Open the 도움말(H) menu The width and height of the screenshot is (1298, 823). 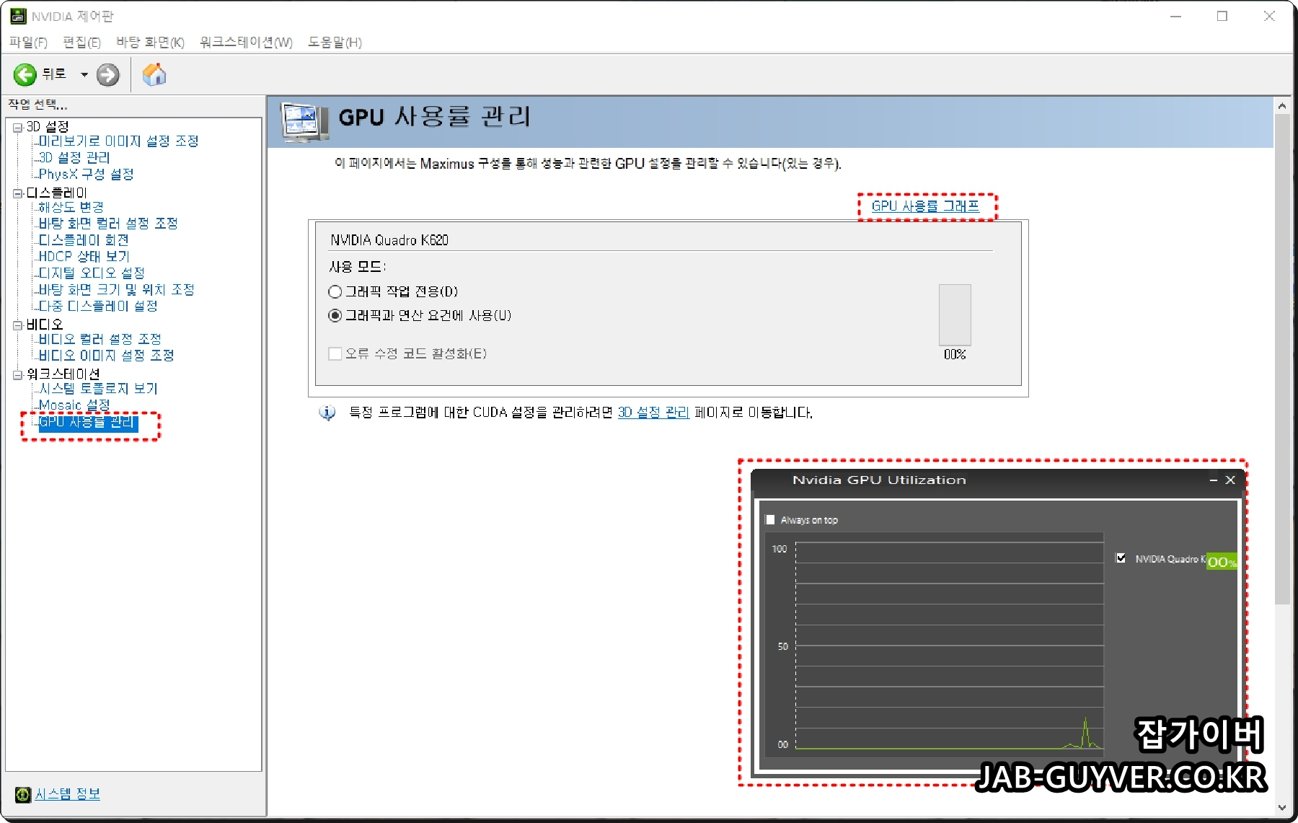(x=335, y=43)
